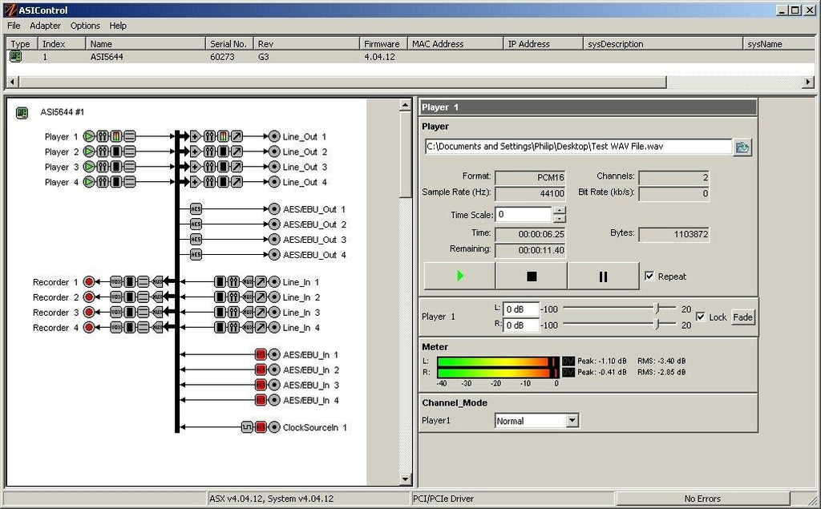Image resolution: width=821 pixels, height=509 pixels.
Task: Open the Options menu
Action: [x=85, y=26]
